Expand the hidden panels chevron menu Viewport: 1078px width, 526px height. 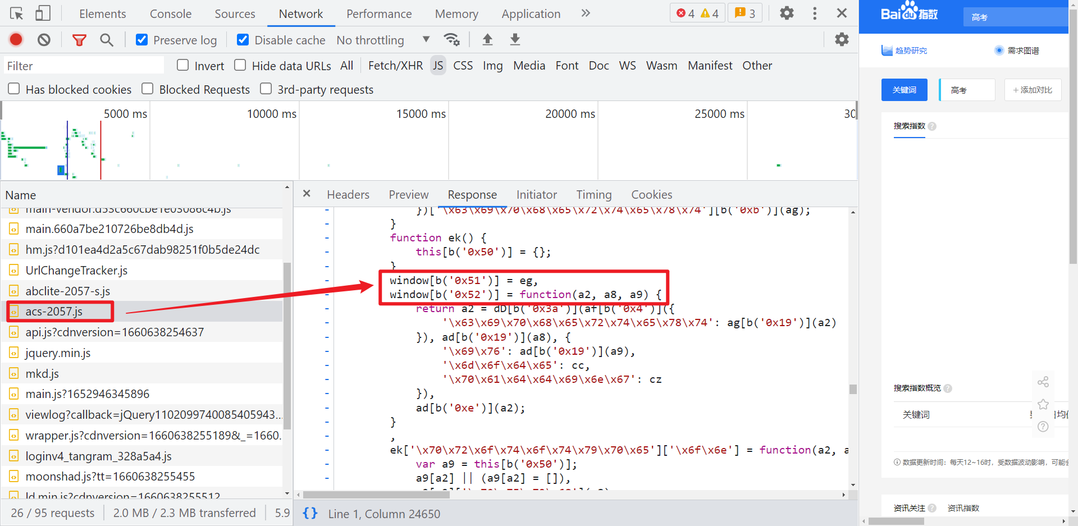click(585, 13)
